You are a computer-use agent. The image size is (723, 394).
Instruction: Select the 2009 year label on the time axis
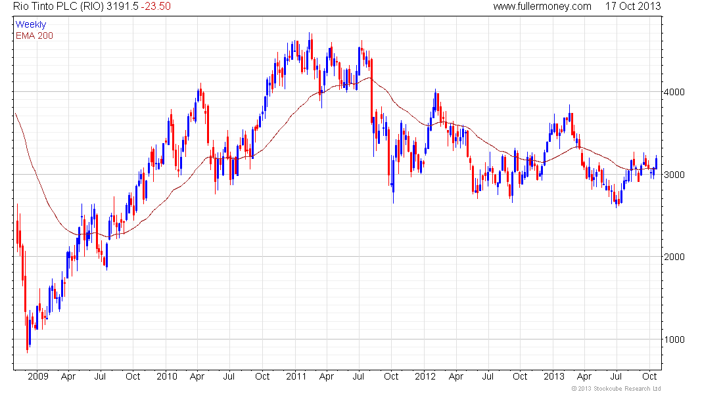[x=38, y=376]
